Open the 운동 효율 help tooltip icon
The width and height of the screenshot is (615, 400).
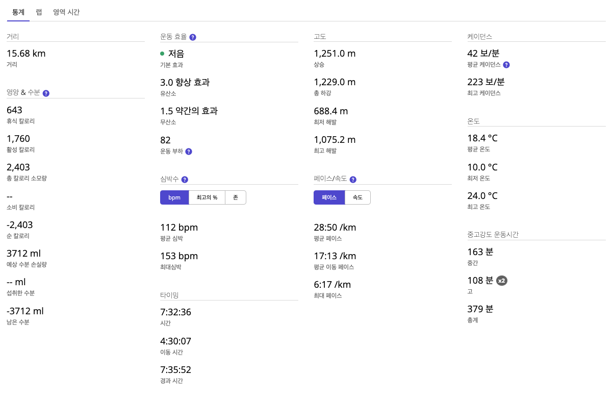click(193, 36)
